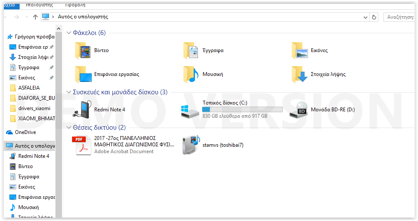This screenshot has width=418, height=221.
Task: Click in the Αναζήτηση search box
Action: (399, 17)
